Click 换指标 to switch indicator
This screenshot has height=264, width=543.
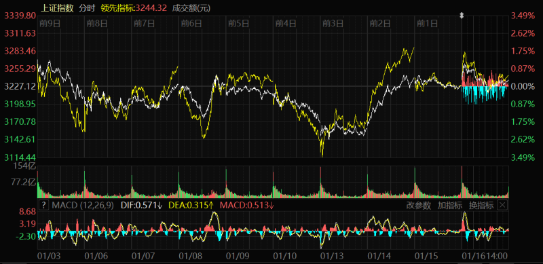click(481, 206)
